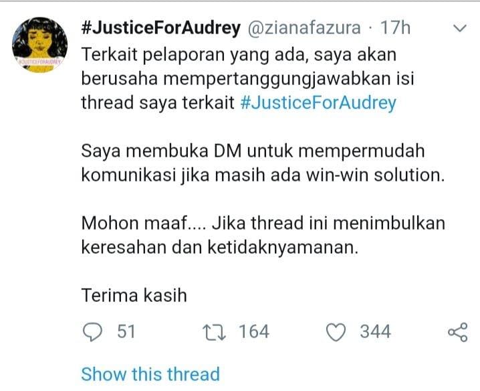View the 344 likes count

click(x=375, y=332)
